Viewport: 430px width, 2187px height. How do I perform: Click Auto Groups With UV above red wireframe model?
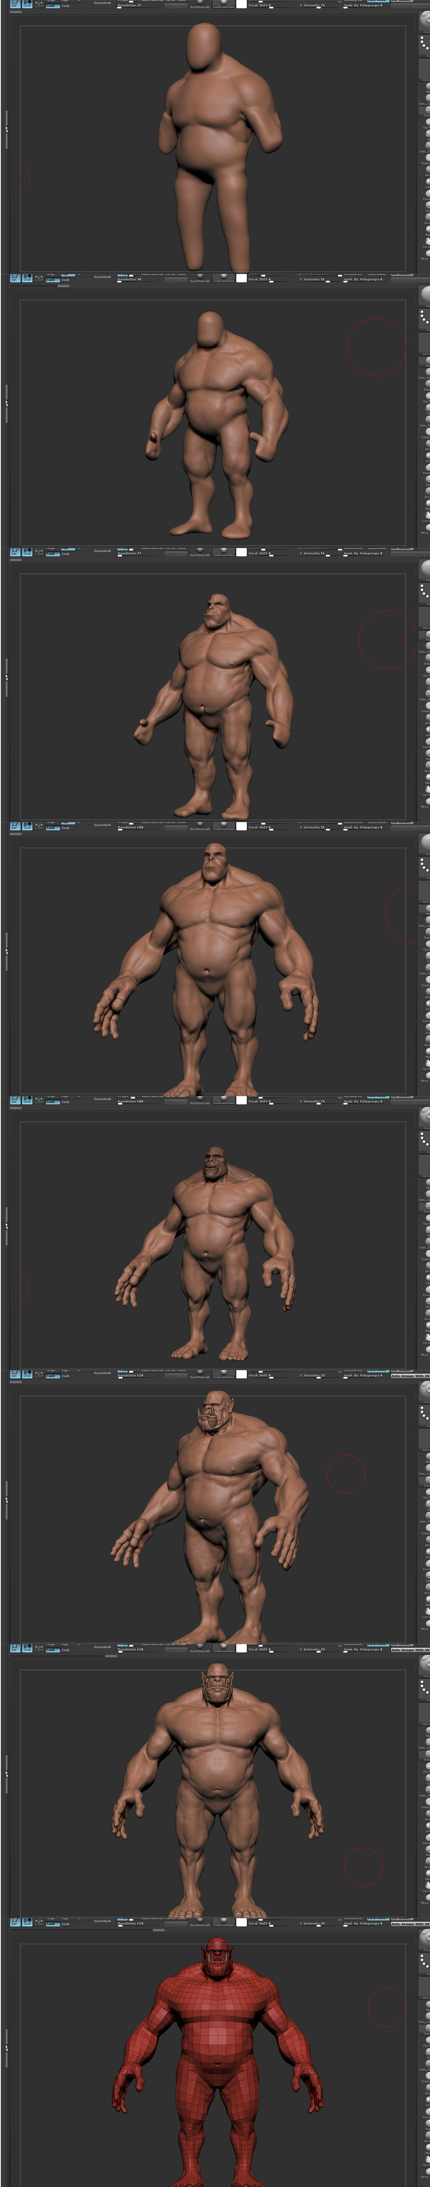[x=410, y=1924]
